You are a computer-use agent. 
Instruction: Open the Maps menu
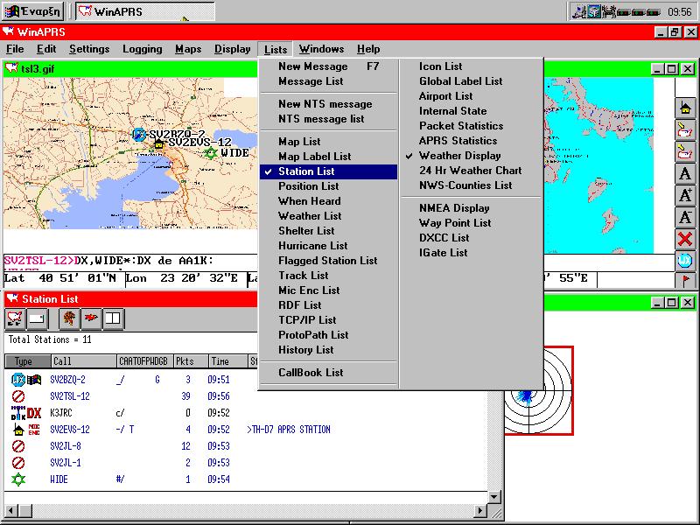pos(188,49)
